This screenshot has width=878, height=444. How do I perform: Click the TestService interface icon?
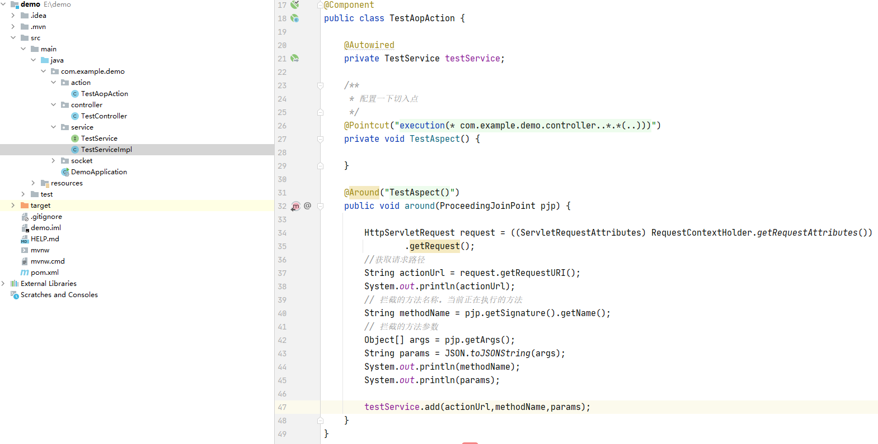75,139
